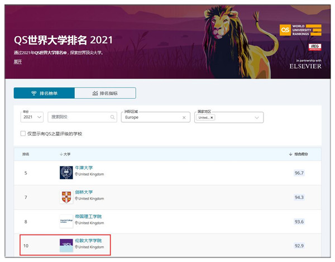Viewport: 335px width, 262px height.
Task: Click the UCL logo
Action: pos(66,245)
